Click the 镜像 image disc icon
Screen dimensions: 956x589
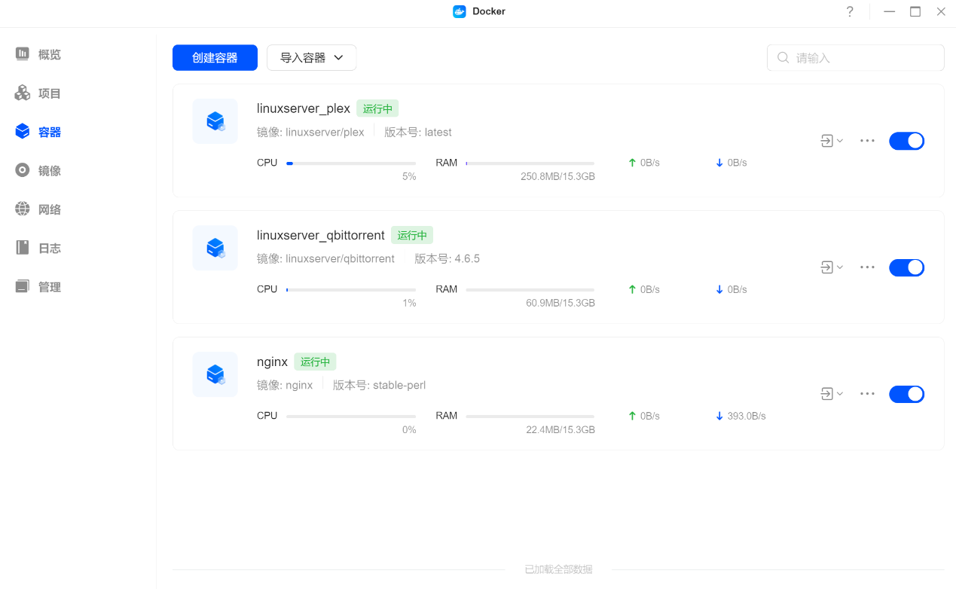23,170
